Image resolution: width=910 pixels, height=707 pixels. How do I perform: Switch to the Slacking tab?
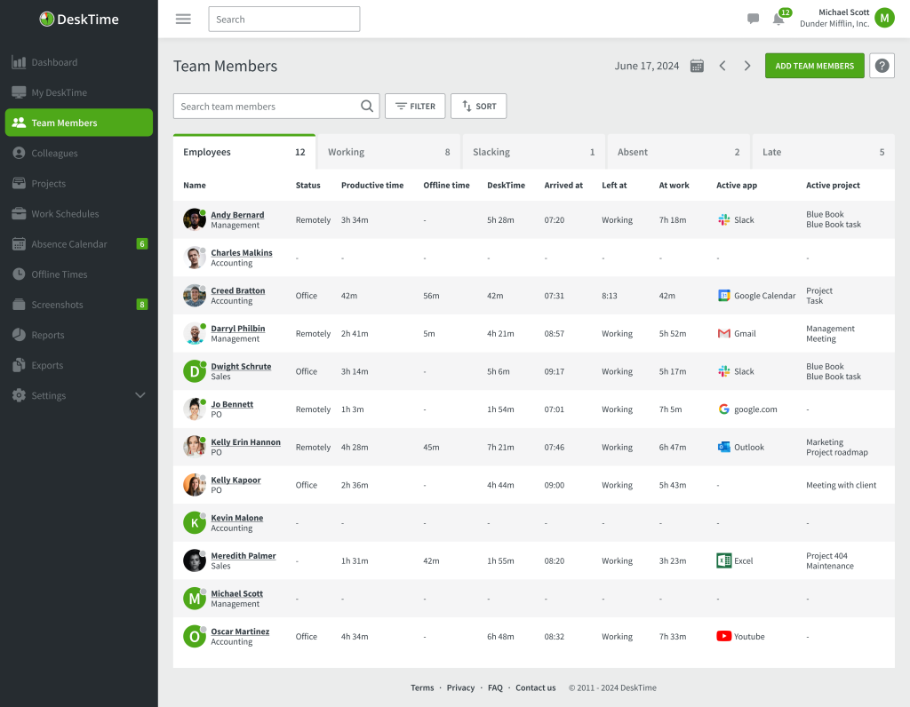pos(491,151)
